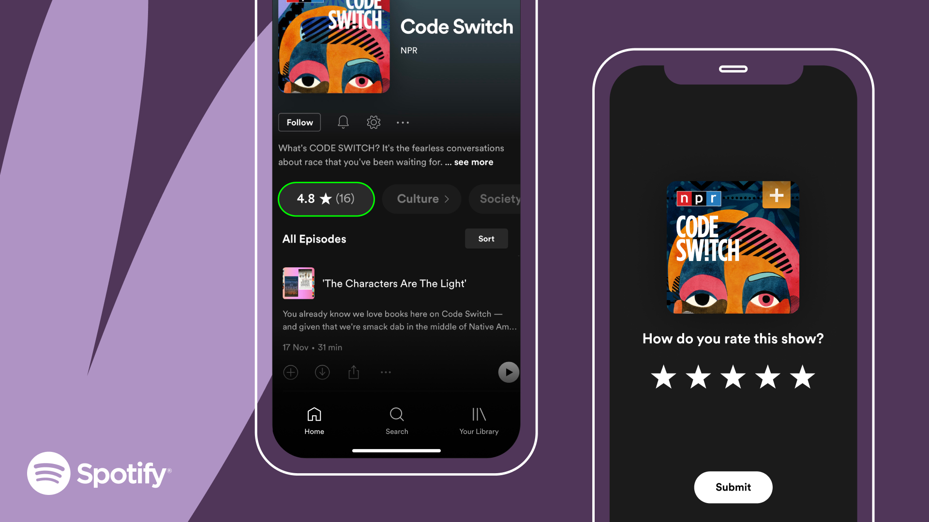Click the Sort episodes dropdown
Screen dimensions: 929x522
coord(487,238)
